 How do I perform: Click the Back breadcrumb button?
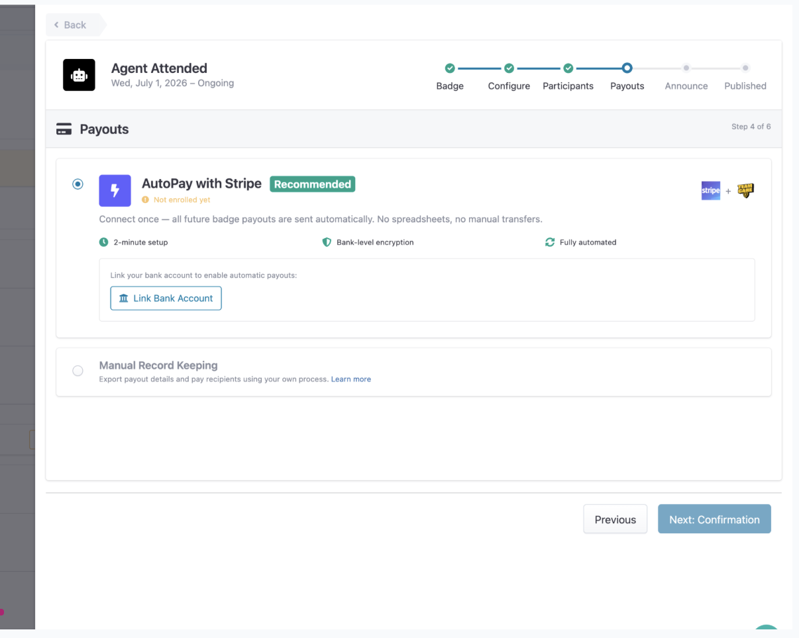point(72,25)
